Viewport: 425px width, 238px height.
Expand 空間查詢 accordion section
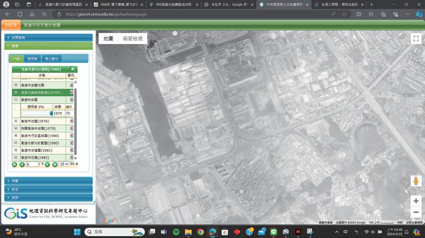[49, 37]
